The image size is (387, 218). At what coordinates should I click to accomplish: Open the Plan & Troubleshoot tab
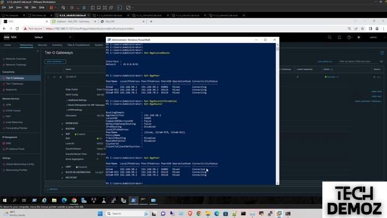(x=79, y=45)
